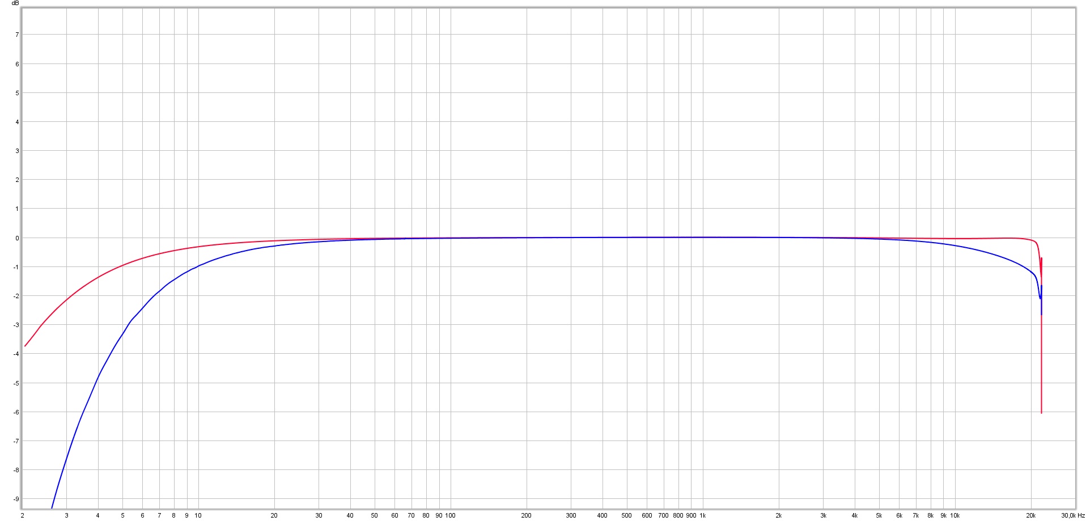Select the 700 Hz frequency axis label
The width and height of the screenshot is (1086, 521).
(x=663, y=515)
